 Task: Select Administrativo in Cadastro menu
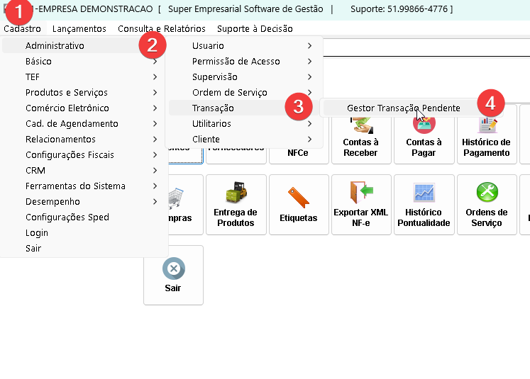click(x=83, y=45)
